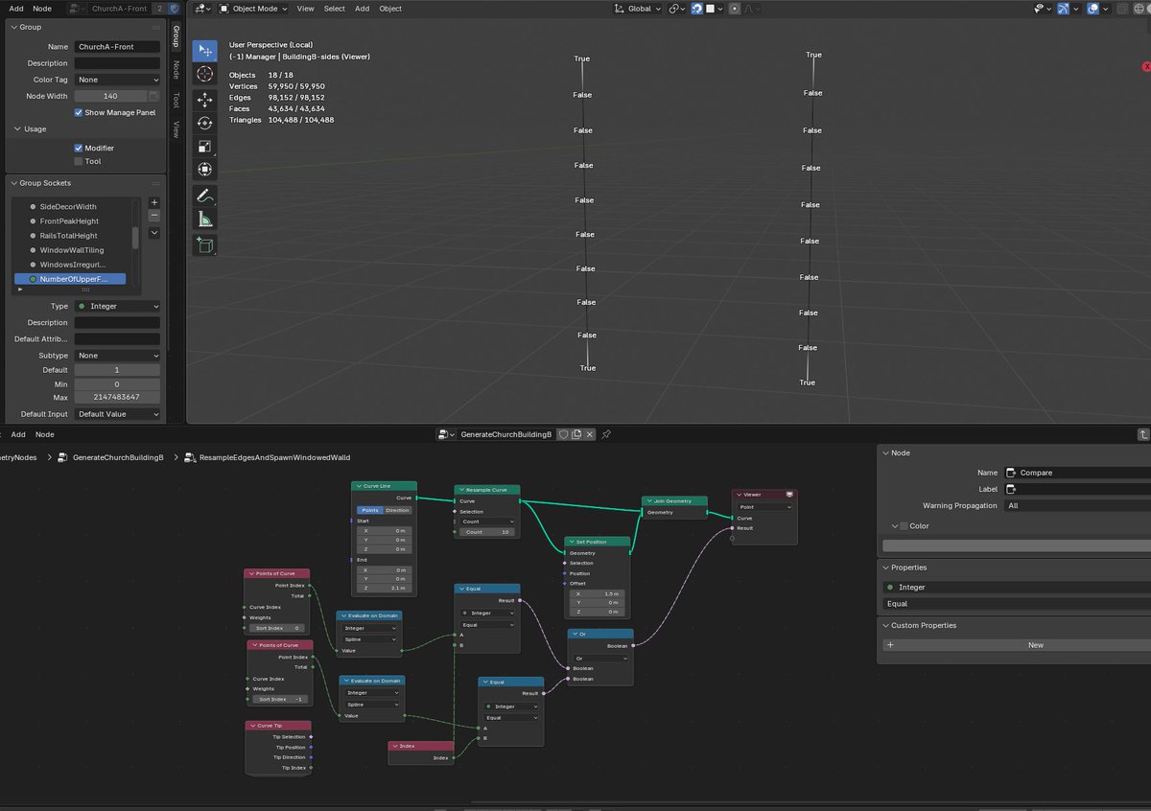Screen dimensions: 1151x811
Task: Open the Subtype dropdown
Action: [x=117, y=356]
